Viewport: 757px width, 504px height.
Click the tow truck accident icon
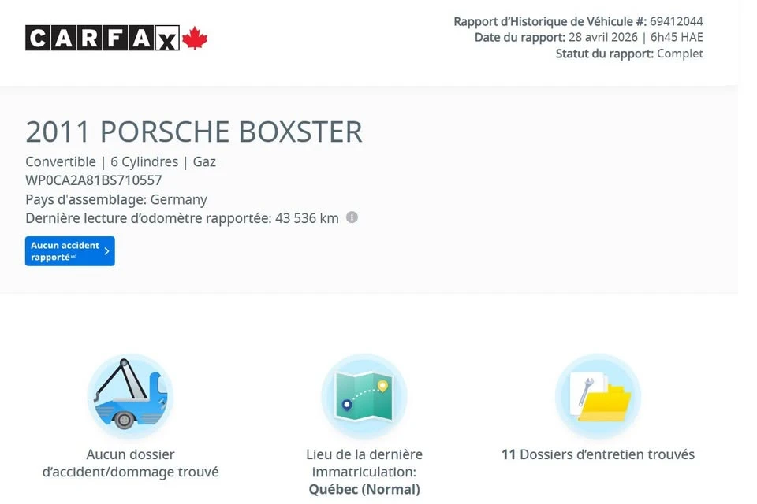click(130, 396)
